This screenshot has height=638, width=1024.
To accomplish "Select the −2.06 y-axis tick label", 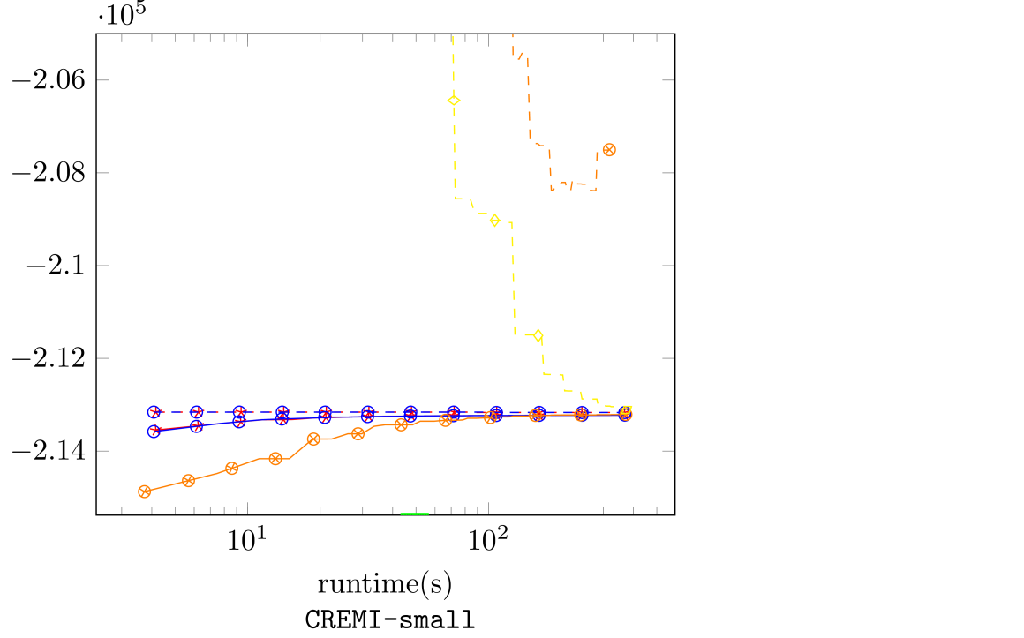I will coord(49,80).
